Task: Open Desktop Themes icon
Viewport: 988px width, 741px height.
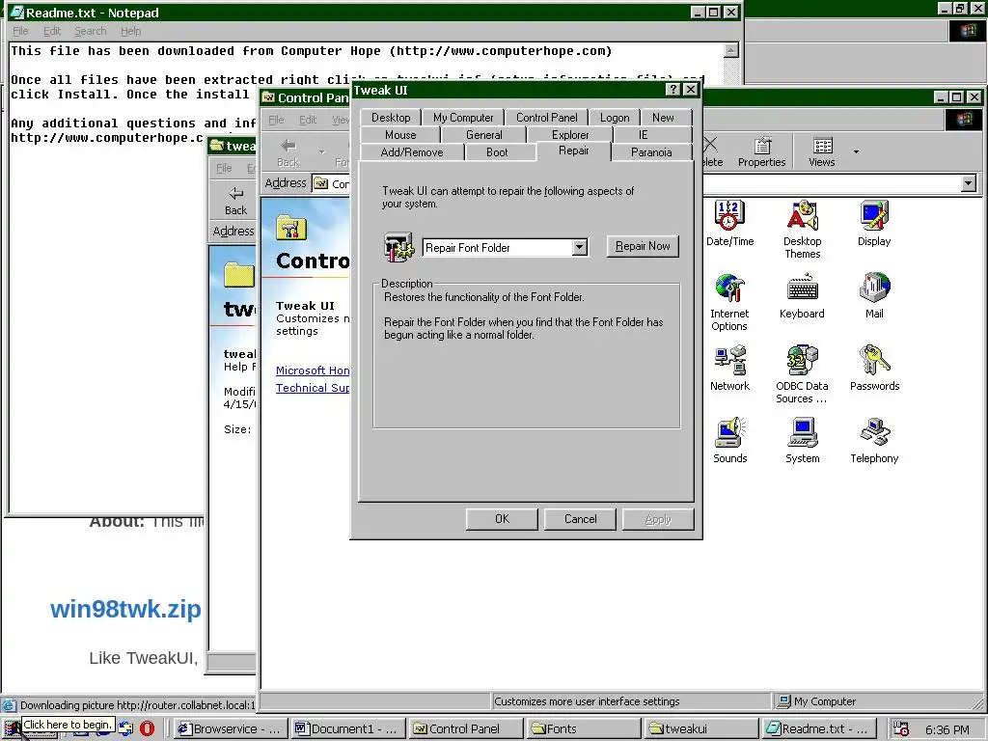Action: coord(802,230)
